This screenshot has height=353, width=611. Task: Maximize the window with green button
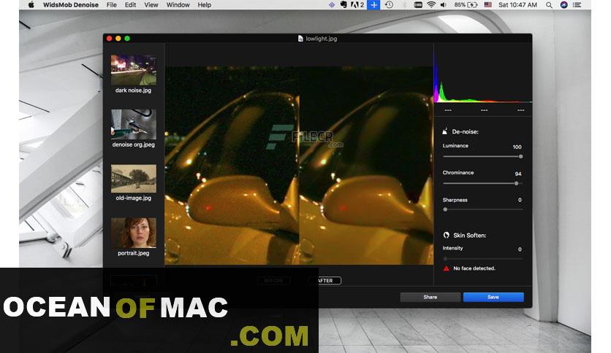(x=127, y=39)
